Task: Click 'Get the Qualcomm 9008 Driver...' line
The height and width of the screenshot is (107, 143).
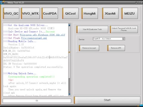Action: pos(26,25)
